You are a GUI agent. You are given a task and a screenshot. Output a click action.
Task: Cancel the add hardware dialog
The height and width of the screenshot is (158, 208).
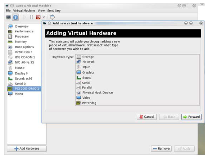pyautogui.click(x=147, y=117)
